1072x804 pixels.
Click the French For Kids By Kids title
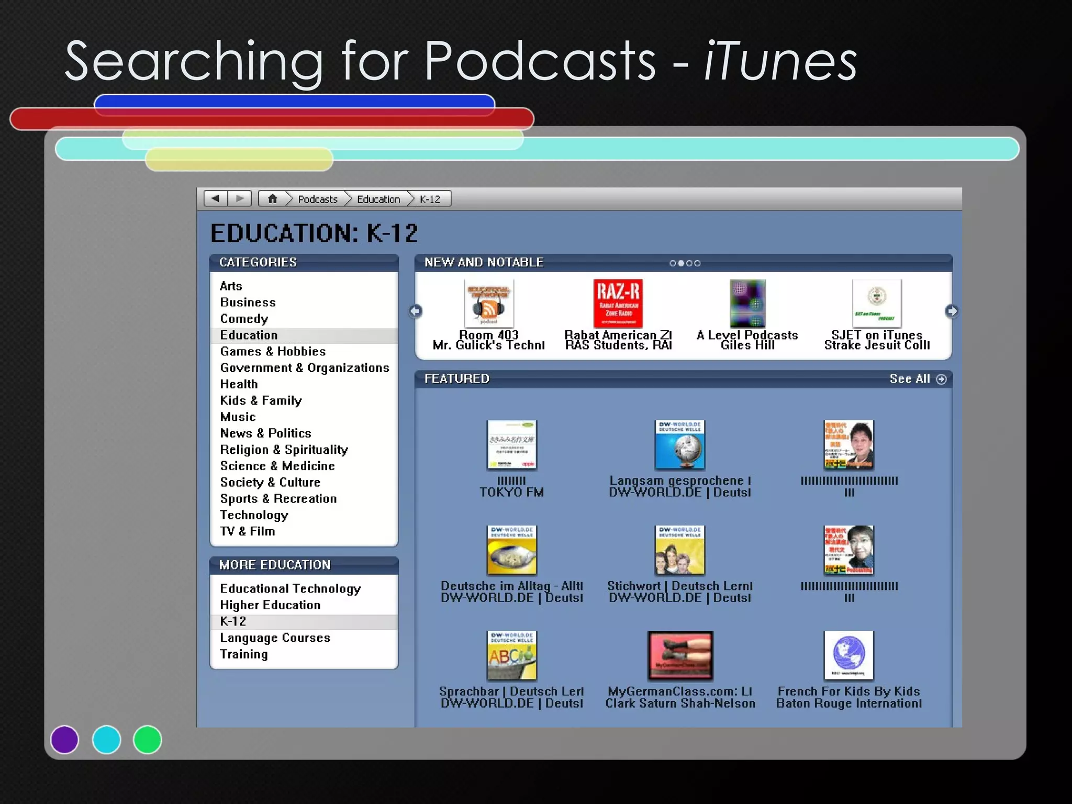coord(848,691)
